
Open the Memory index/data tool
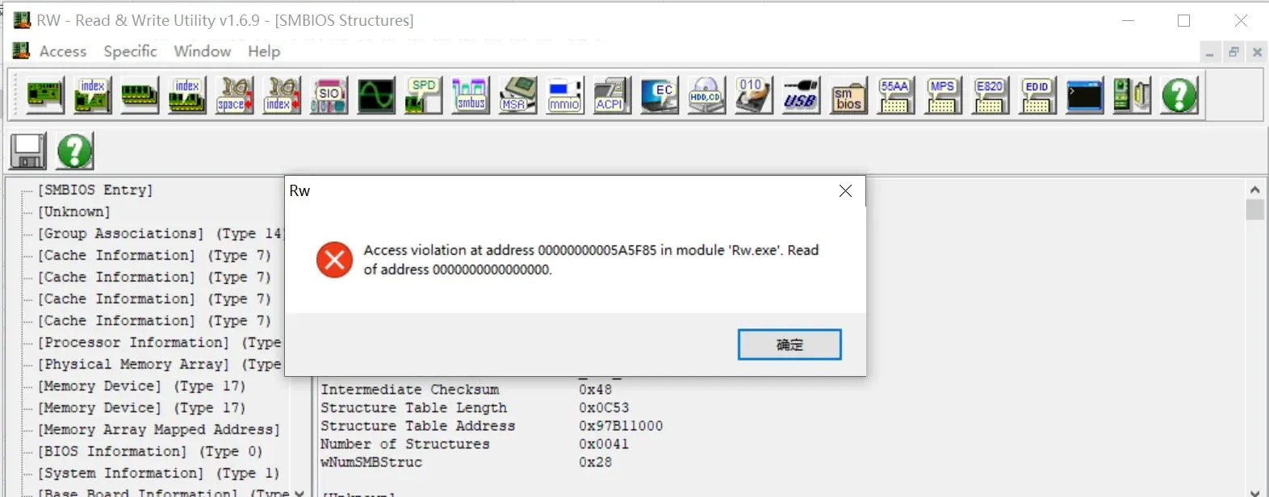pyautogui.click(x=187, y=95)
